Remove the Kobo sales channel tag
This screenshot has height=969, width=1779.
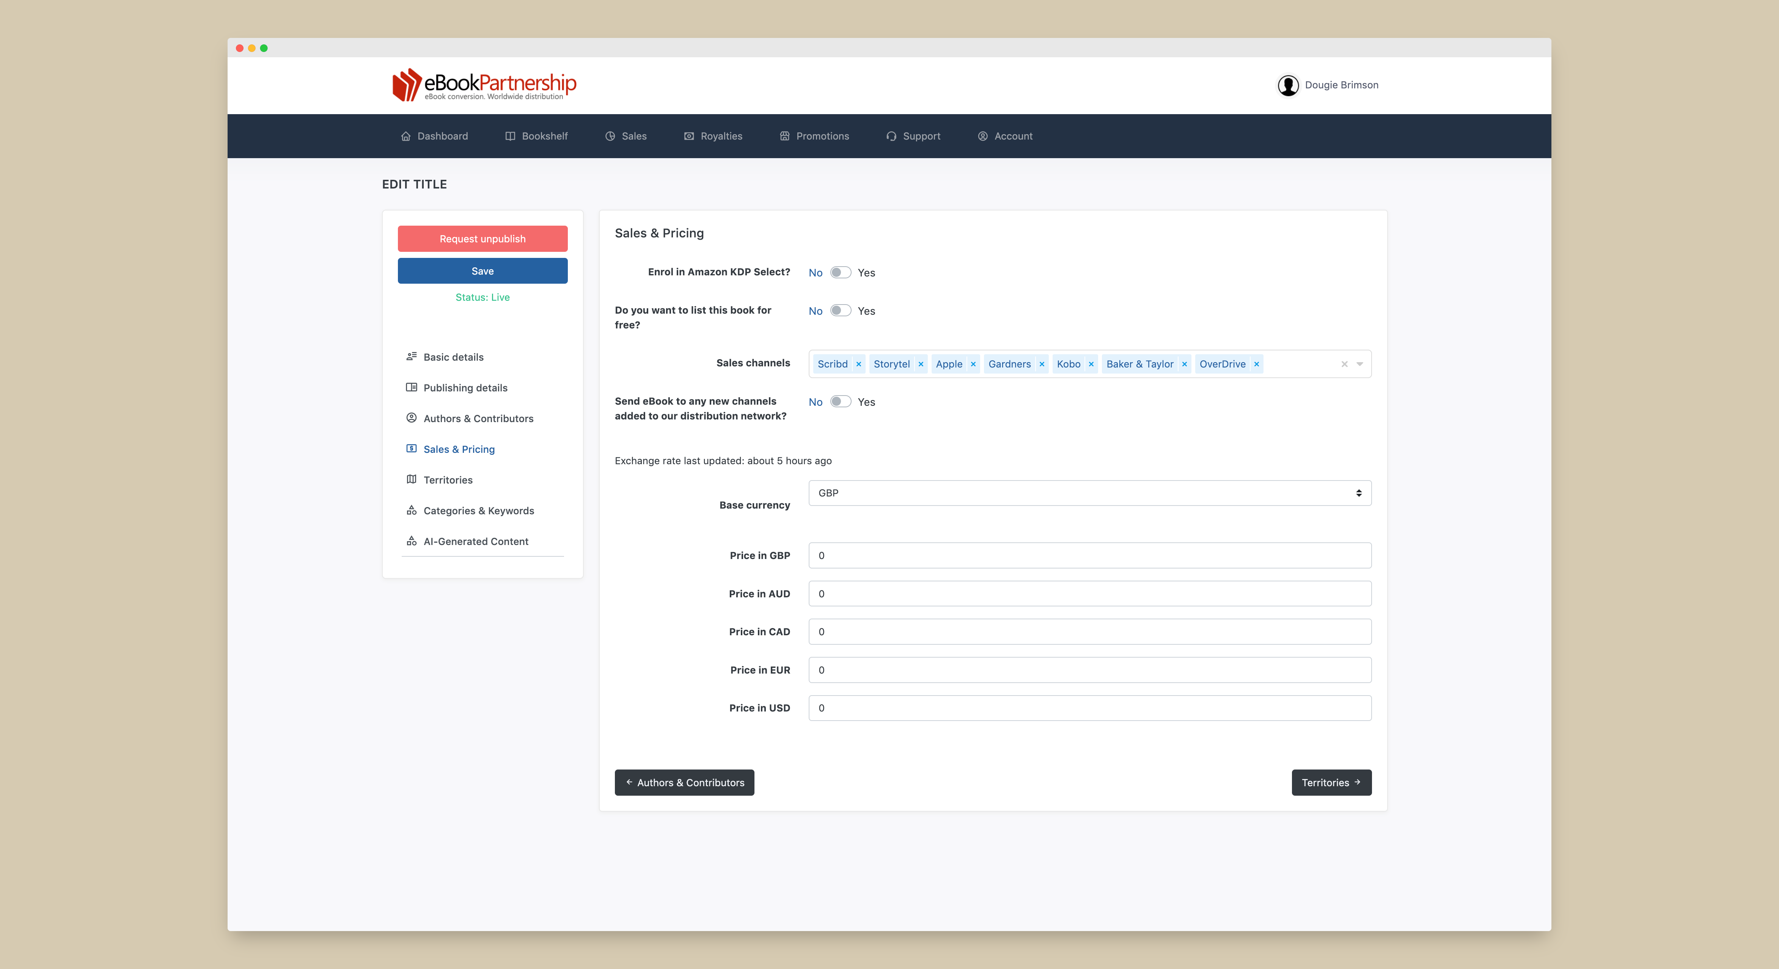pos(1091,364)
